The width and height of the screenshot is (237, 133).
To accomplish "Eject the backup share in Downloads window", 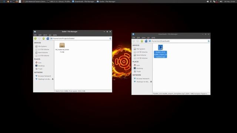I will [x=151, y=82].
